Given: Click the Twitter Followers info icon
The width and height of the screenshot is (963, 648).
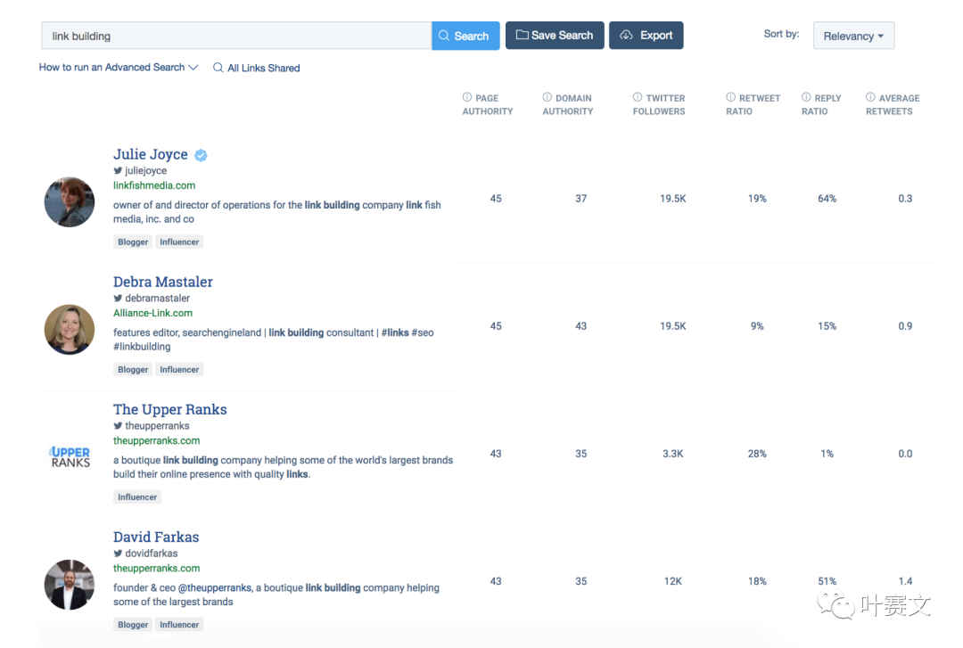Looking at the screenshot, I should (x=638, y=97).
